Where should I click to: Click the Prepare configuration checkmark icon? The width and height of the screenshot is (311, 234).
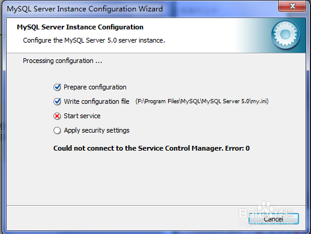click(x=57, y=87)
